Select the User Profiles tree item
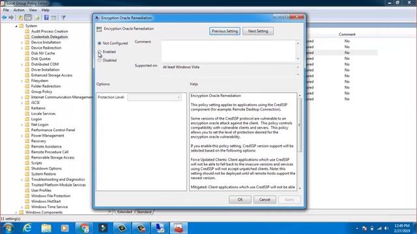The height and width of the screenshot is (234, 417). (41, 190)
